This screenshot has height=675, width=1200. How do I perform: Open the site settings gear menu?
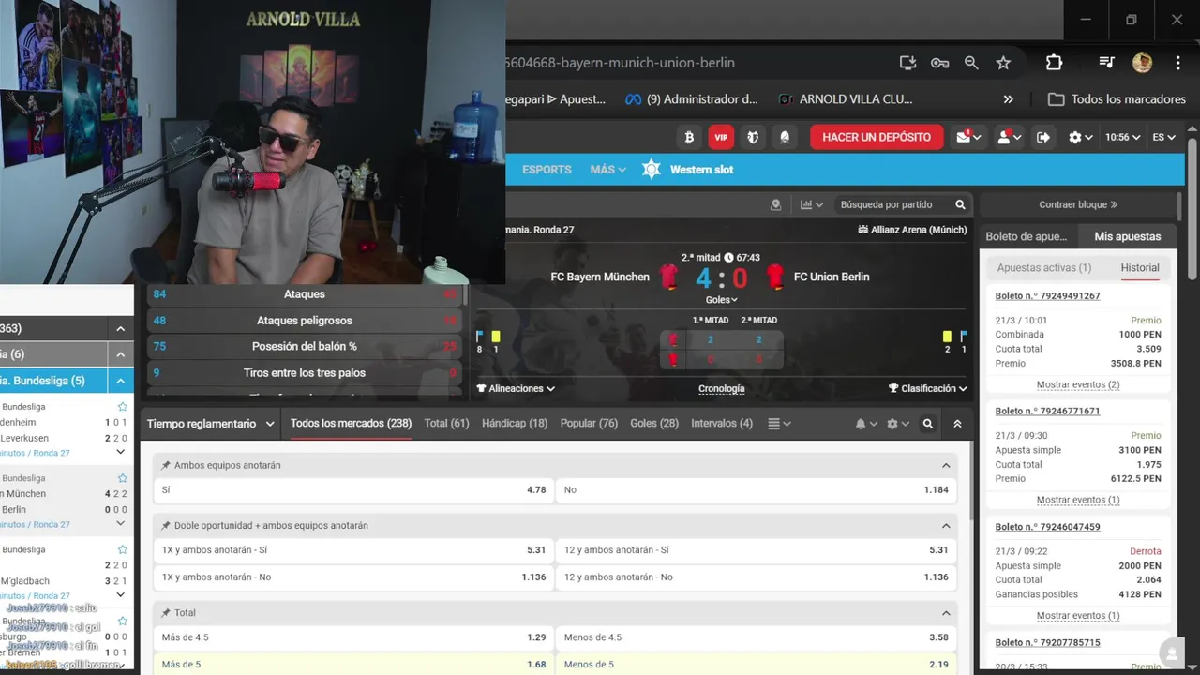click(1080, 137)
